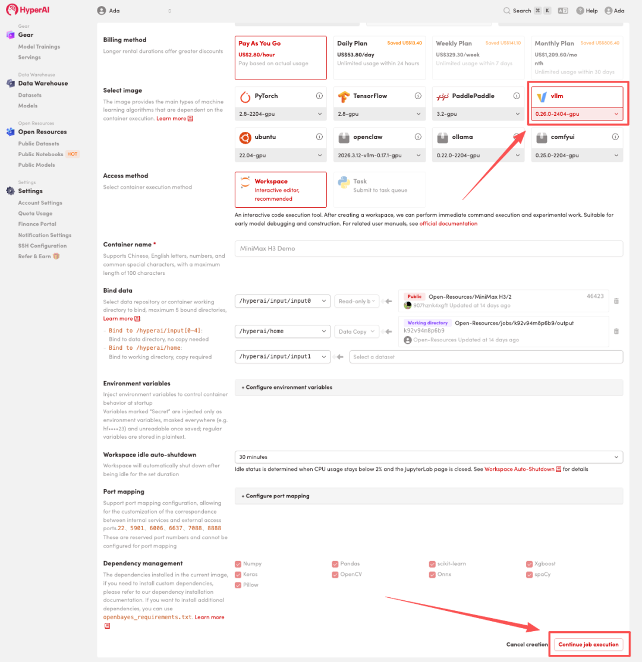Select the Pay As You Go billing card

point(281,58)
